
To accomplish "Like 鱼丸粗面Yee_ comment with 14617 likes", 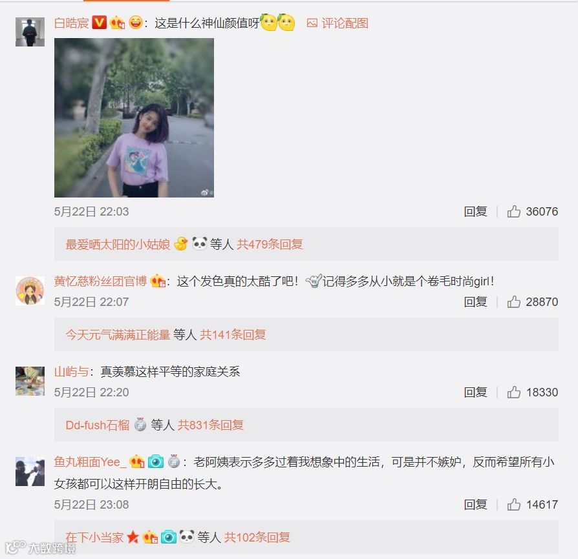I will click(513, 505).
